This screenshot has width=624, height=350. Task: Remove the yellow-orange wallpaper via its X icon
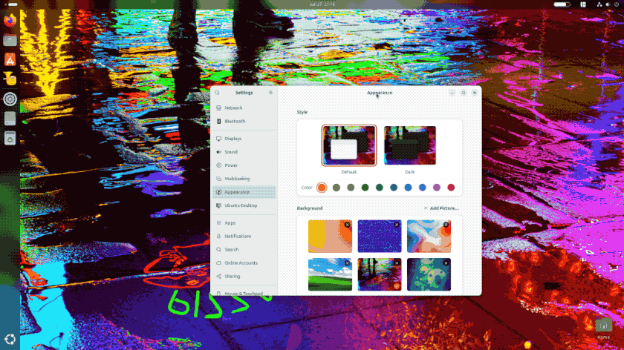click(347, 225)
